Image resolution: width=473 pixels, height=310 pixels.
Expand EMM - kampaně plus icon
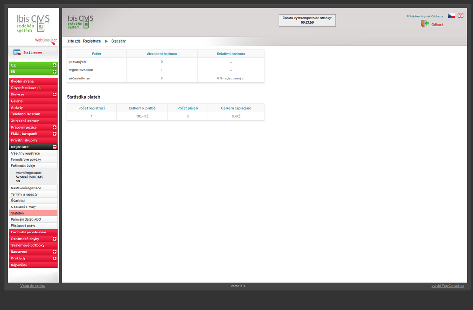point(54,134)
